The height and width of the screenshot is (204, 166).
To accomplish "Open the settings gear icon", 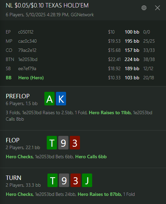I will point(144,8).
